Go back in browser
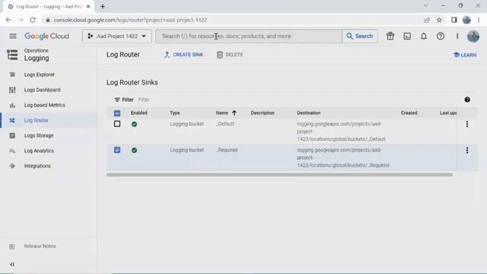 [x=8, y=20]
